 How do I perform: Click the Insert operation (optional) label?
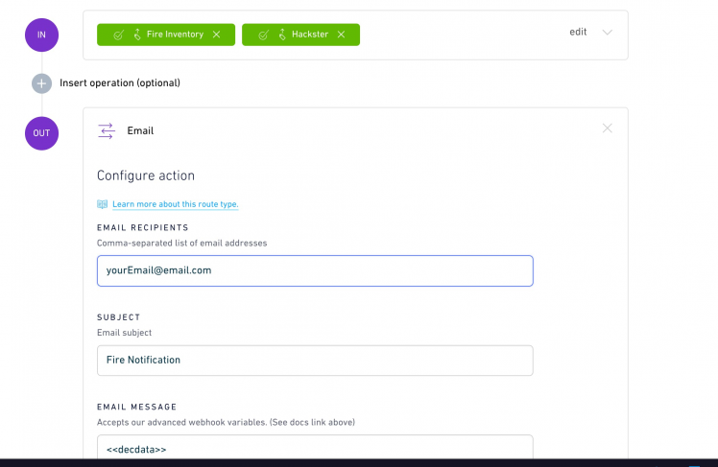click(x=120, y=83)
